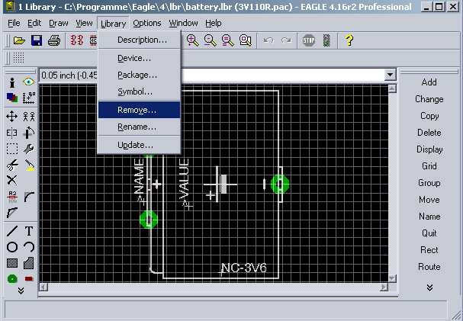Open the command line history dropdown arrow
463x321 pixels.
[x=390, y=75]
